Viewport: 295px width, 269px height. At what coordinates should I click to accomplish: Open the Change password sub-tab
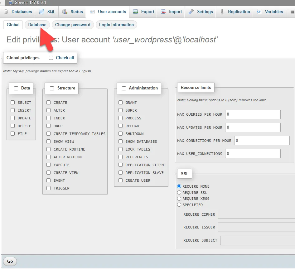(73, 25)
